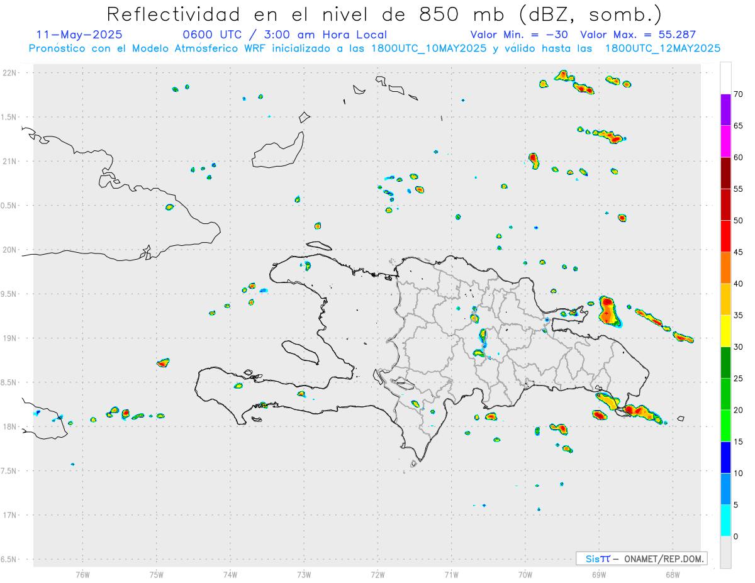
Task: Click the 'SisTT - ONAMET/REP.DOM.' credit box
Action: click(641, 558)
